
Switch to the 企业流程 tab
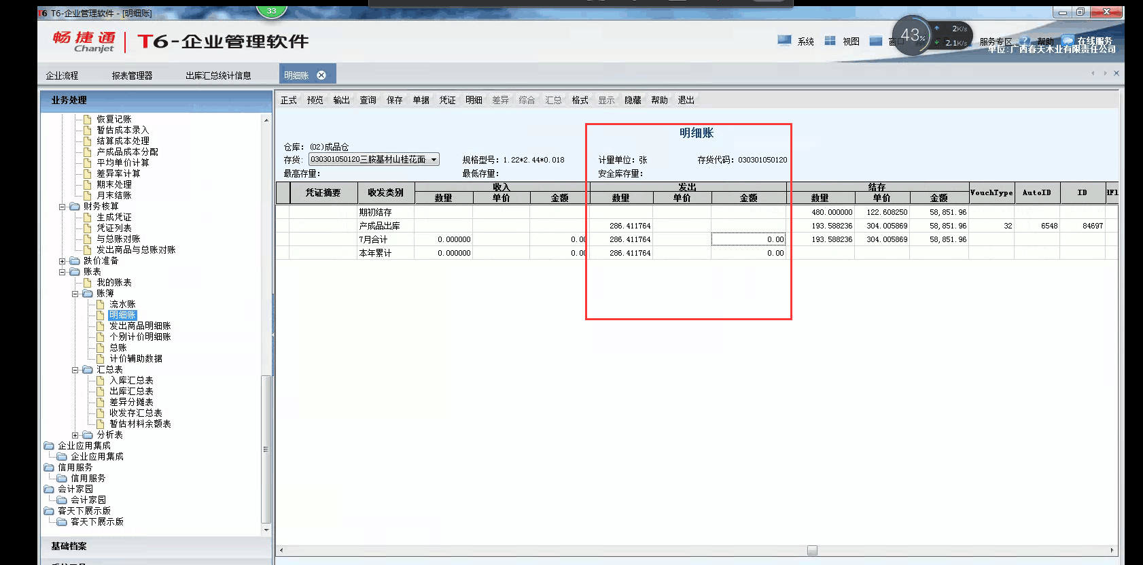tap(62, 75)
